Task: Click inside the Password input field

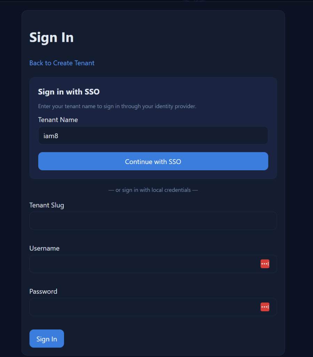Action: (143, 307)
